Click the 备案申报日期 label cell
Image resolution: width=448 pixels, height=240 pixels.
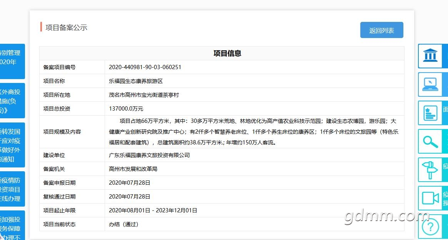72,183
